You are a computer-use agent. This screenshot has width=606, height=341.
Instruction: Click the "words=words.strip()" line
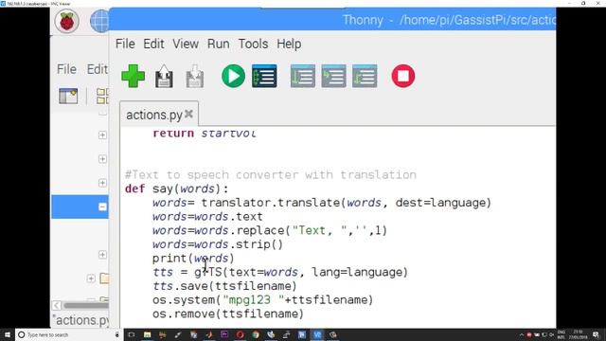point(218,244)
